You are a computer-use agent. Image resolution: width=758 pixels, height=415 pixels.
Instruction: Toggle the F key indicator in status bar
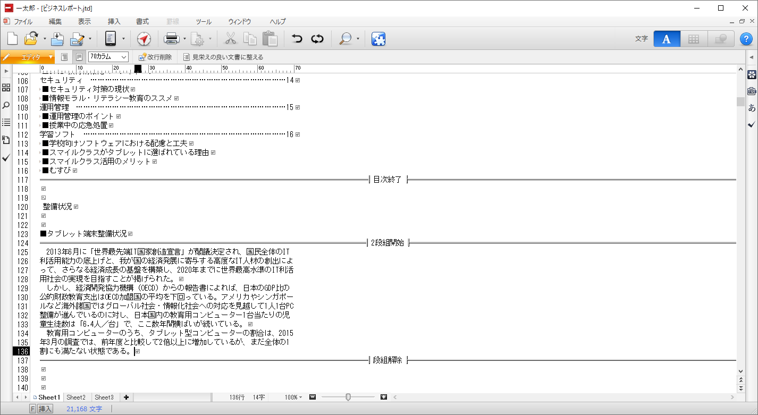[32, 409]
